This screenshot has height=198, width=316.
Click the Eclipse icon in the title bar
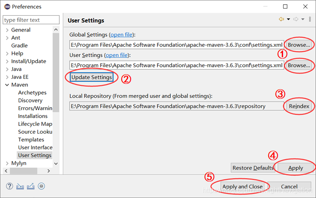click(7, 7)
